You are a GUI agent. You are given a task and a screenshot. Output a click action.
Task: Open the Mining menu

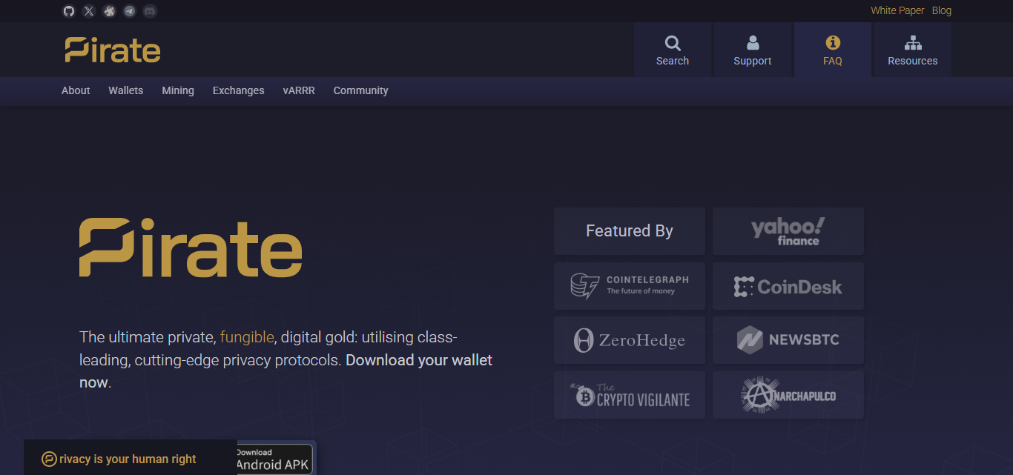pos(178,90)
